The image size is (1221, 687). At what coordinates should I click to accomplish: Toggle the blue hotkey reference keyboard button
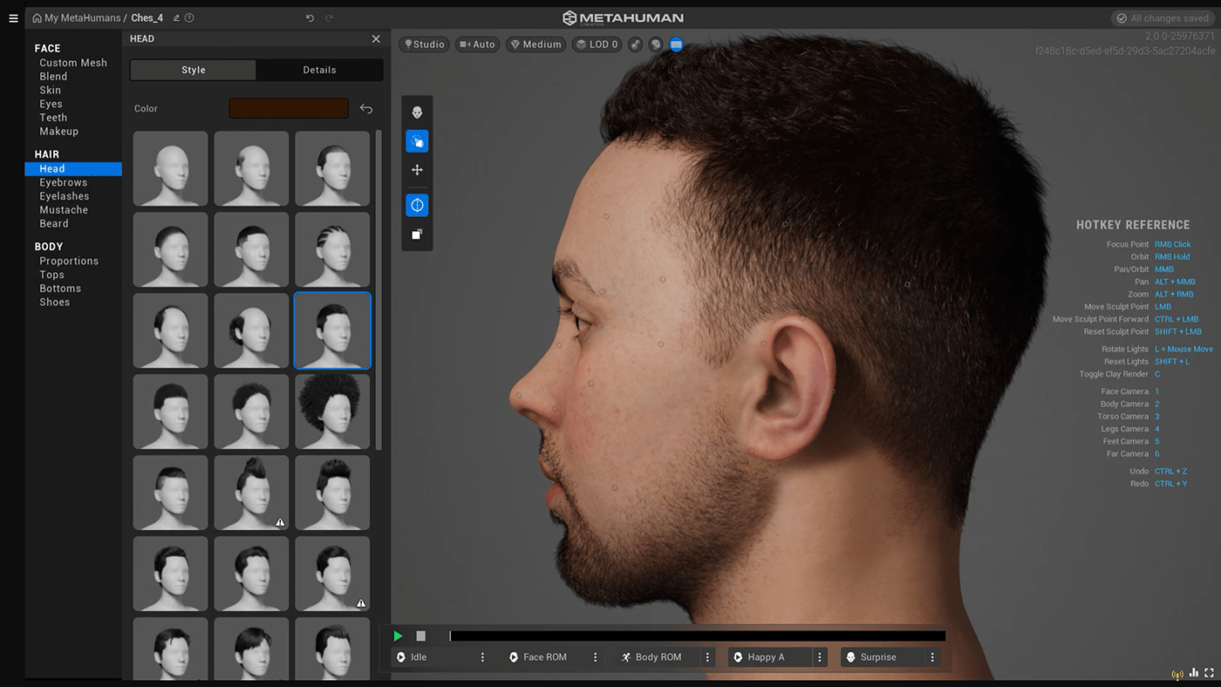[676, 44]
